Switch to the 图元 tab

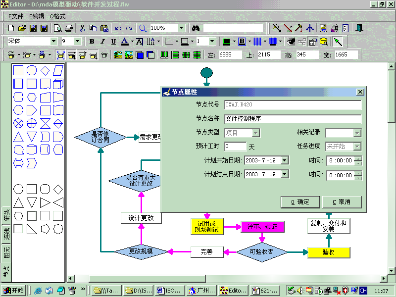(x=6, y=252)
